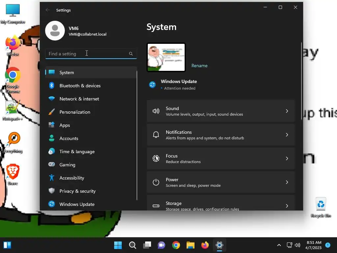Image resolution: width=337 pixels, height=253 pixels.
Task: Open Time & language settings
Action: [77, 152]
